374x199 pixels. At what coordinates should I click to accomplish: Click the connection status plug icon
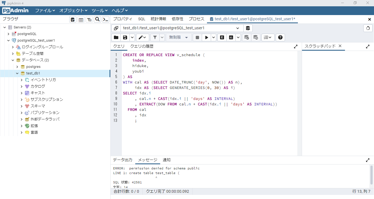coord(116,28)
